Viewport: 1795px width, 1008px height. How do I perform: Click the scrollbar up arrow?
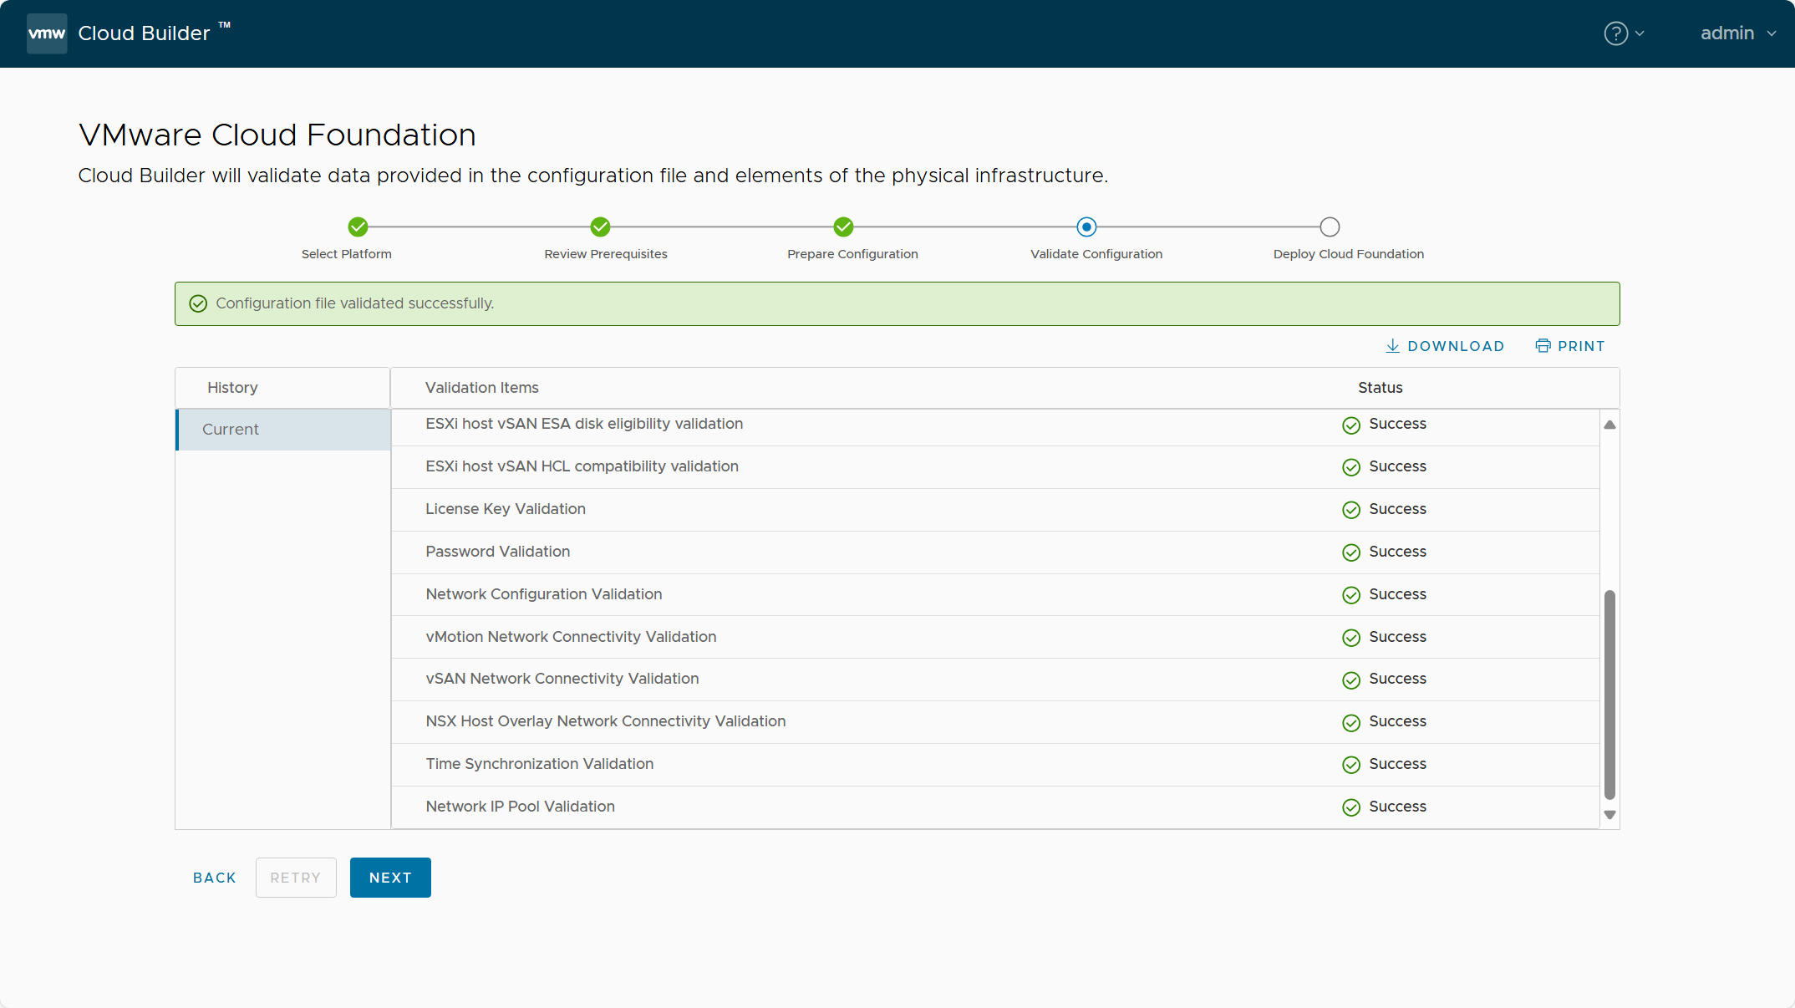tap(1609, 425)
